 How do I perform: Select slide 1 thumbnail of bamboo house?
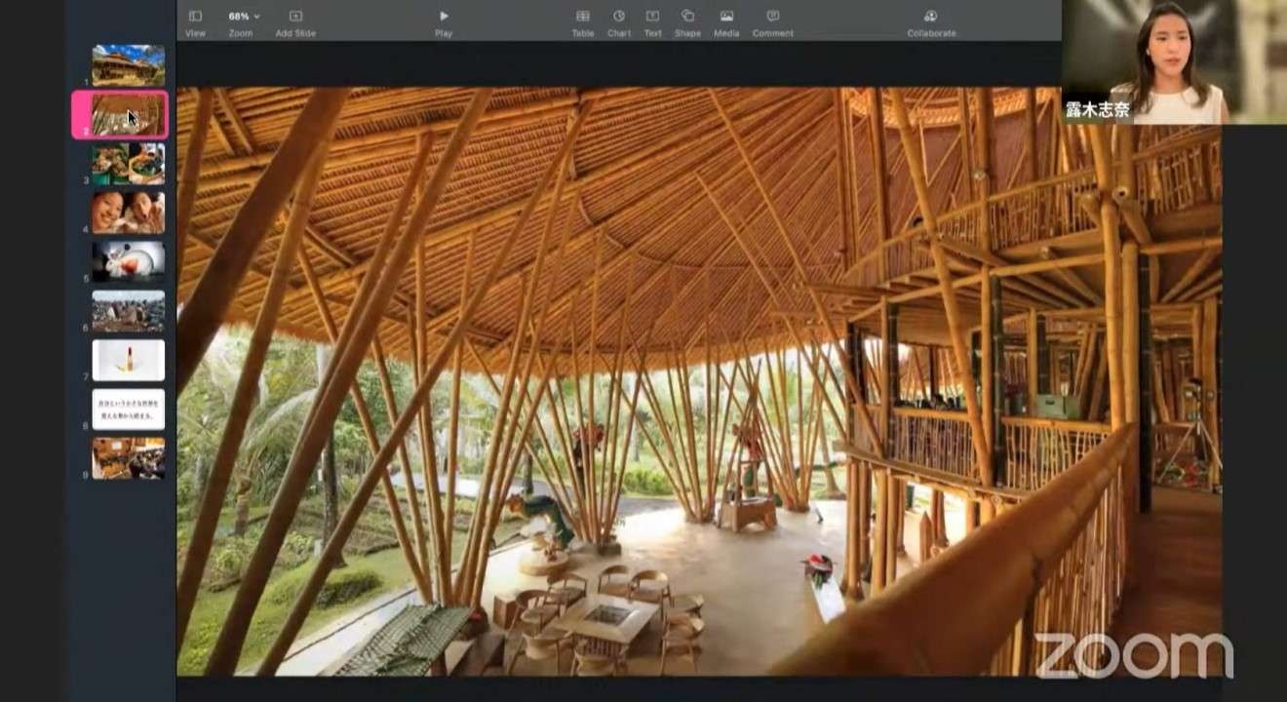(x=129, y=65)
